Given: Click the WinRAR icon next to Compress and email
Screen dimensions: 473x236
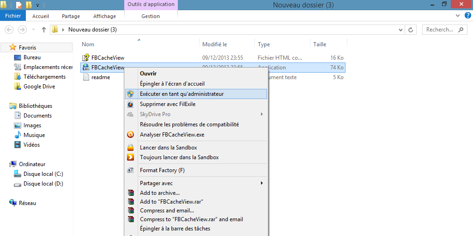Looking at the screenshot, I should coord(130,210).
